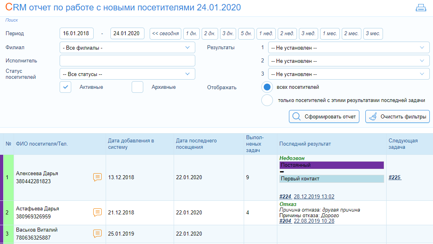Click phone number 380442281823

(x=33, y=181)
